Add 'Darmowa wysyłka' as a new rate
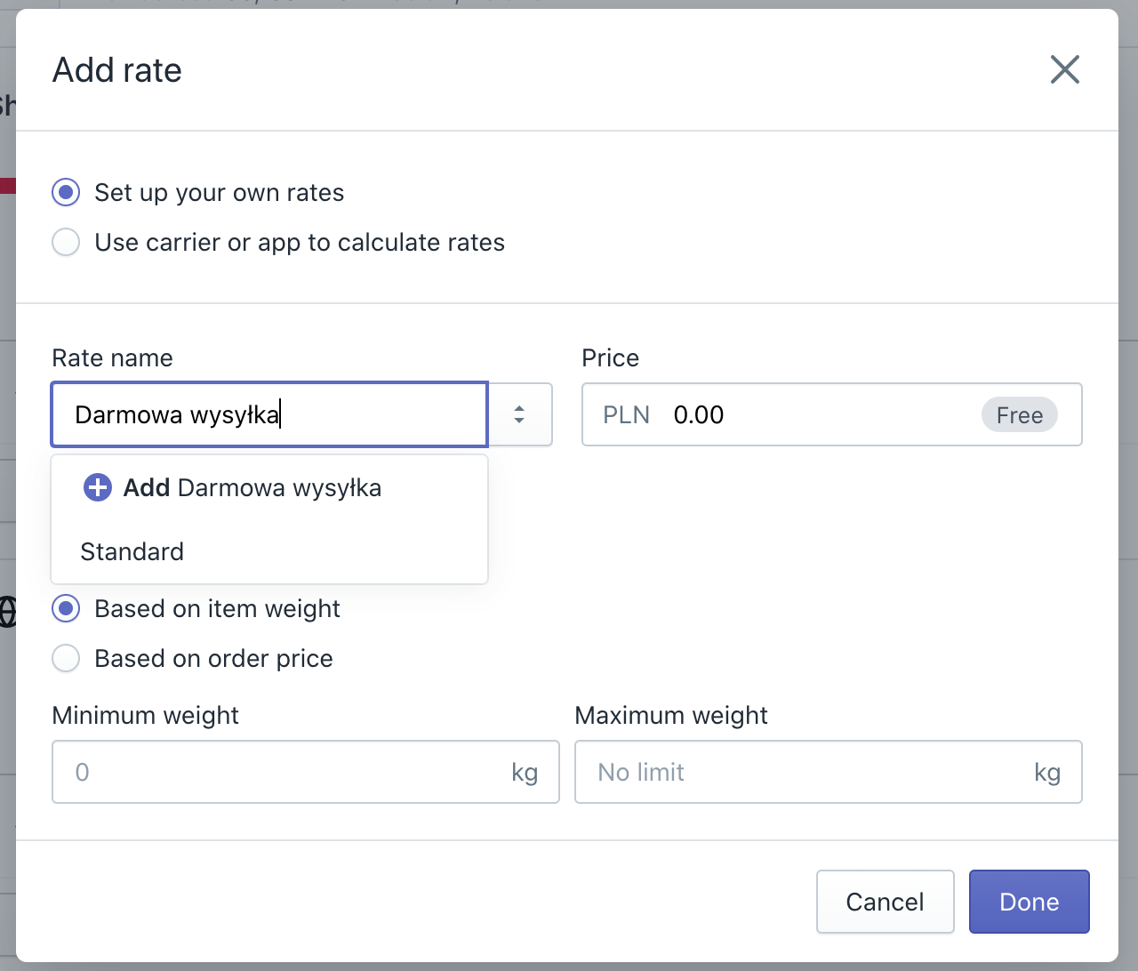 click(x=252, y=487)
